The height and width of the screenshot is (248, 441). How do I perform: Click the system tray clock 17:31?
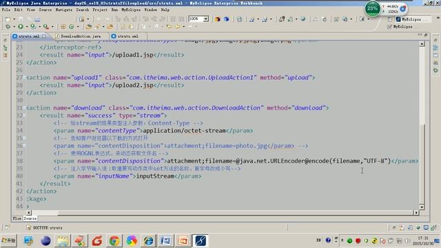tap(423, 238)
